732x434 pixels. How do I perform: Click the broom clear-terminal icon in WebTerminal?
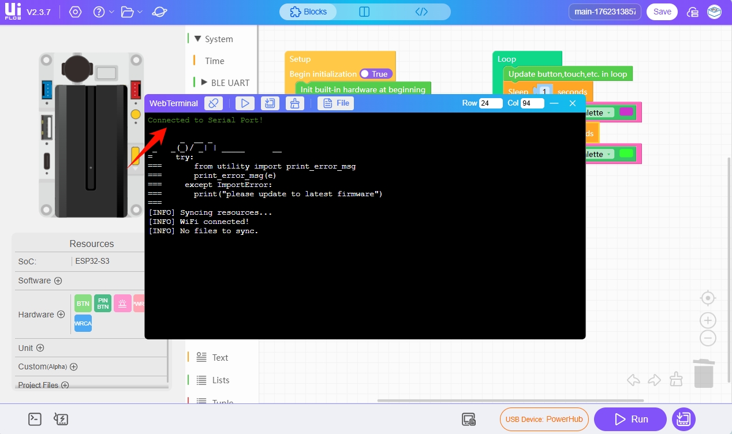[x=295, y=103]
